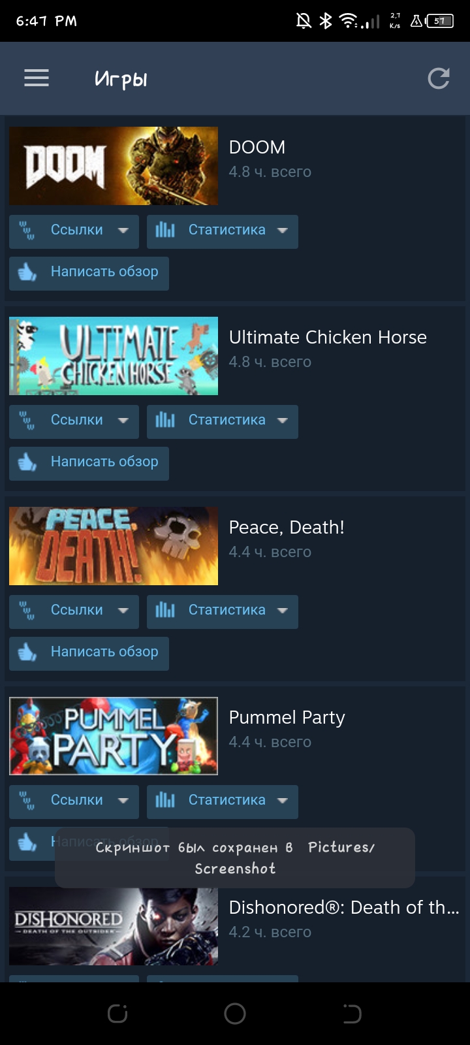Tap the refresh icon in header
Viewport: 470px width, 1045px height.
(x=439, y=78)
